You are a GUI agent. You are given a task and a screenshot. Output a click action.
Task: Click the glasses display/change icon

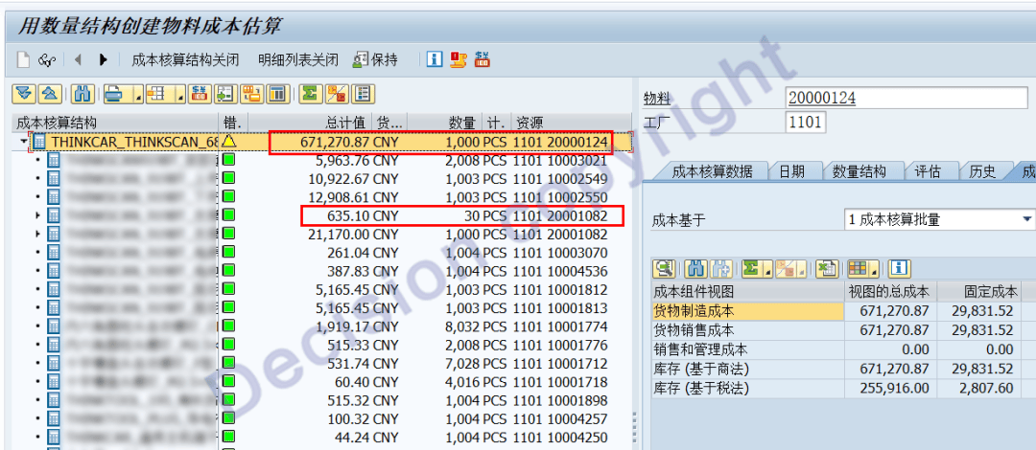point(47,59)
